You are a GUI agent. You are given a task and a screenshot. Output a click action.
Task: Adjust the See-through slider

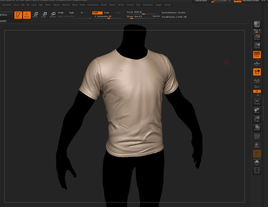(x=221, y=1)
